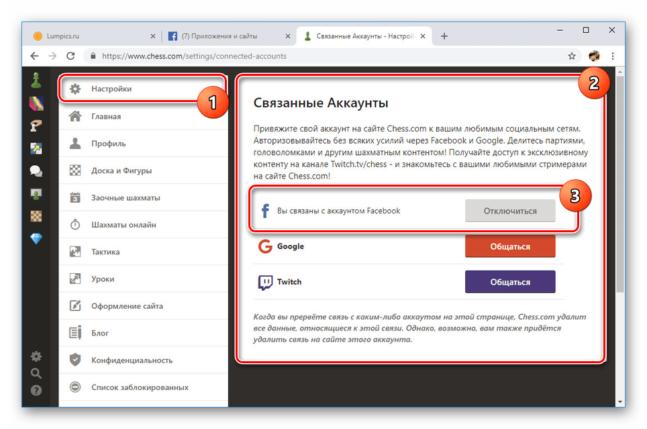Click the chess.com pawn logo in sidebar
The width and height of the screenshot is (647, 429).
click(x=36, y=80)
